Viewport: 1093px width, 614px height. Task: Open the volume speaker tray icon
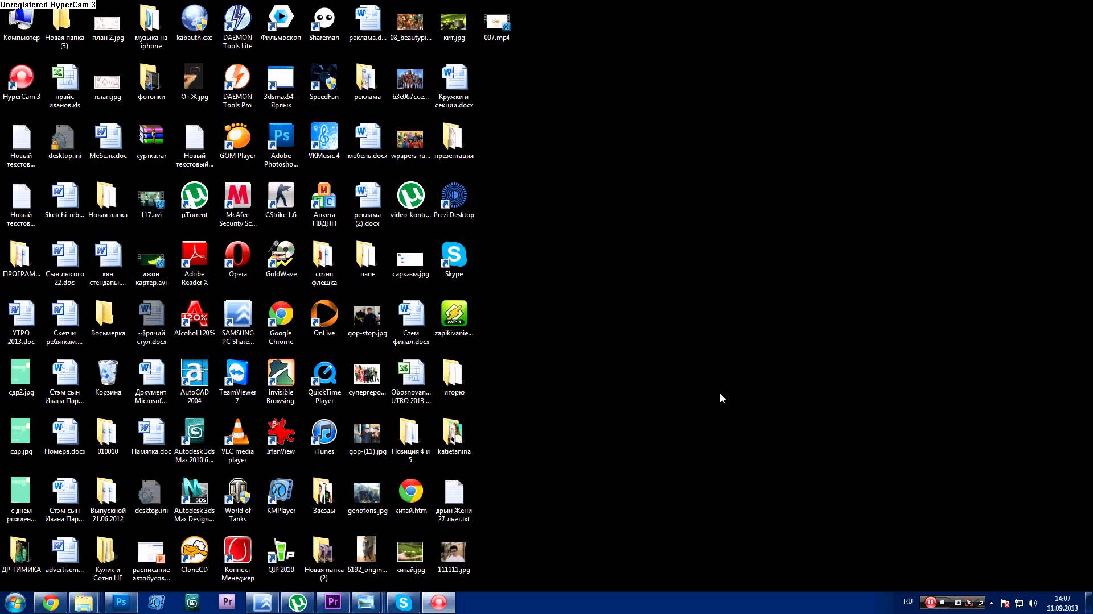(1033, 603)
